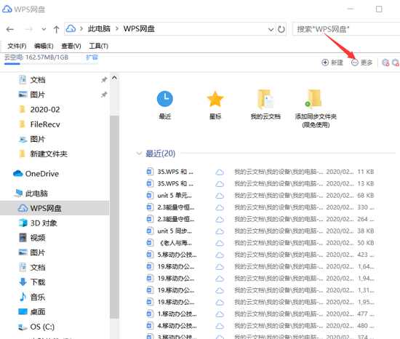The width and height of the screenshot is (400, 339).
Task: Click the 新建 button
Action: pyautogui.click(x=332, y=63)
